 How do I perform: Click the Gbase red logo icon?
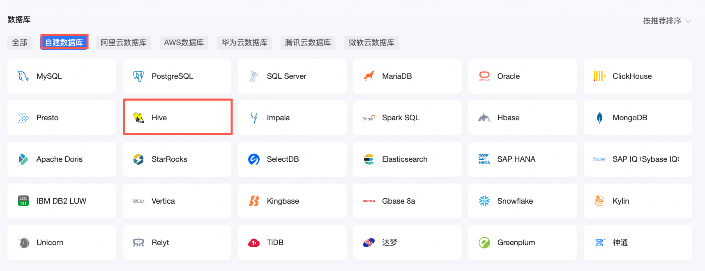(x=369, y=201)
